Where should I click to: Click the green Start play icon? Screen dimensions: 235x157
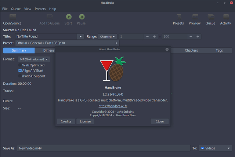click(69, 17)
